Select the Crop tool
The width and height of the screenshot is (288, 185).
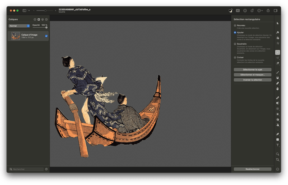pyautogui.click(x=277, y=159)
